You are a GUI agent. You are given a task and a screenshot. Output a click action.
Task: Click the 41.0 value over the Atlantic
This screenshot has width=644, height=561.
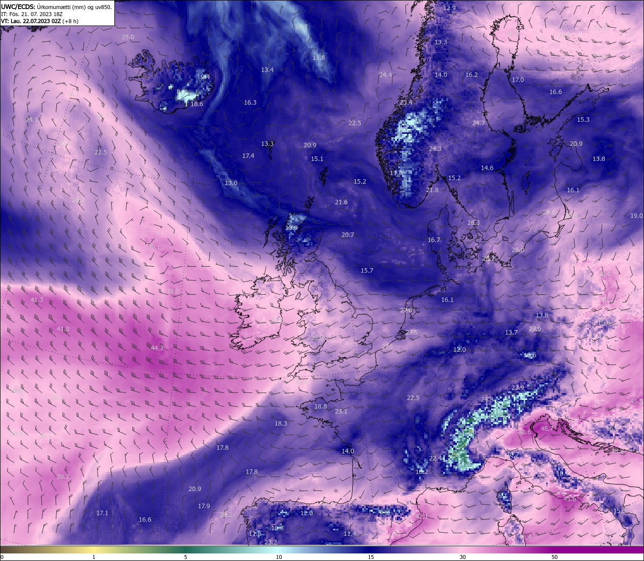coord(63,329)
